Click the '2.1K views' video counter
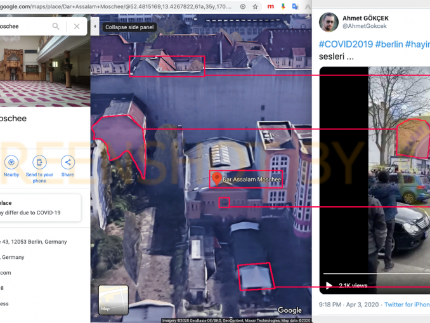The image size is (430, 323). [353, 286]
